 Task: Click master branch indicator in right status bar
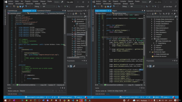pos(166,97)
